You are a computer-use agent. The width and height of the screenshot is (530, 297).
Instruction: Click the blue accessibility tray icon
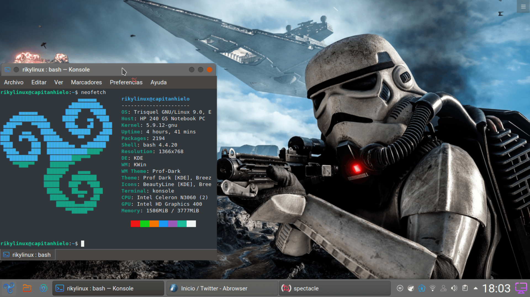click(x=422, y=288)
